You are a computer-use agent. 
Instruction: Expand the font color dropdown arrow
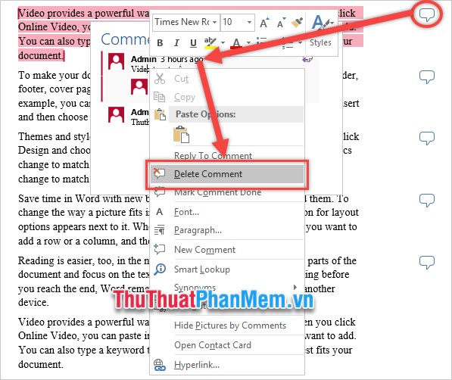click(248, 42)
